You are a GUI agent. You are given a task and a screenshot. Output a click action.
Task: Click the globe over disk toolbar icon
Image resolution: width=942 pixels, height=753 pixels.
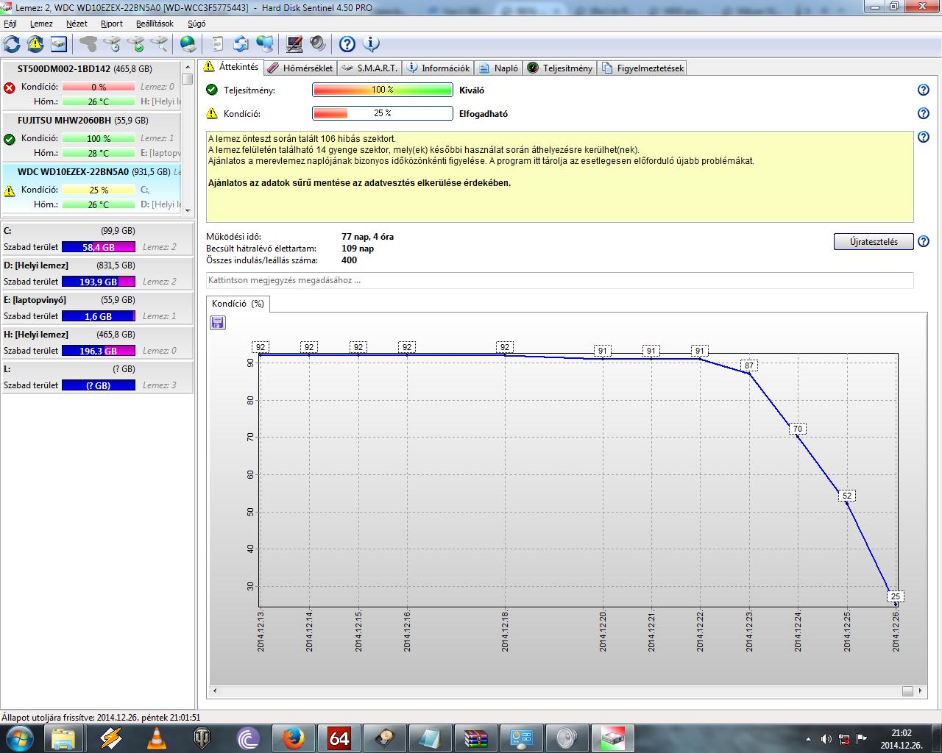(188, 43)
